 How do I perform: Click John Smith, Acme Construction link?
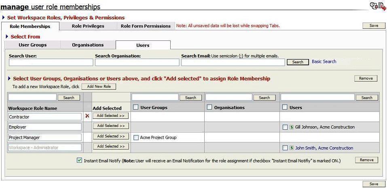(324, 148)
